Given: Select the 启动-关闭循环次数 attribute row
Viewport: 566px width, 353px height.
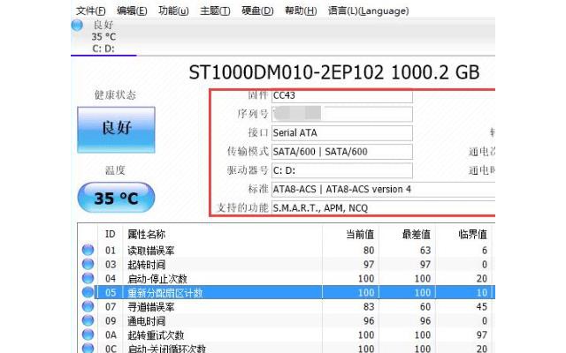Looking at the screenshot, I should click(x=286, y=349).
